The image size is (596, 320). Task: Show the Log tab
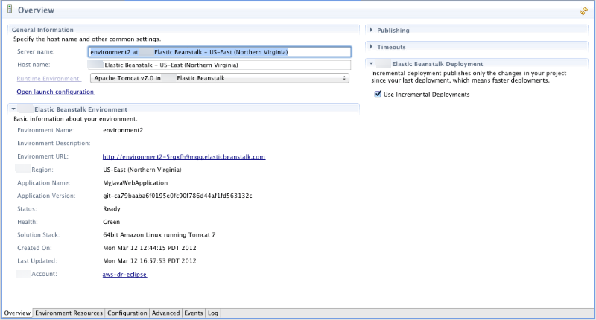213,313
